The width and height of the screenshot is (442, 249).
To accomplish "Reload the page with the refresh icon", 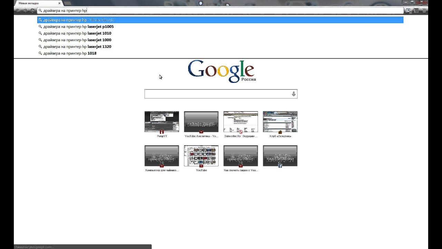I will pos(32,11).
